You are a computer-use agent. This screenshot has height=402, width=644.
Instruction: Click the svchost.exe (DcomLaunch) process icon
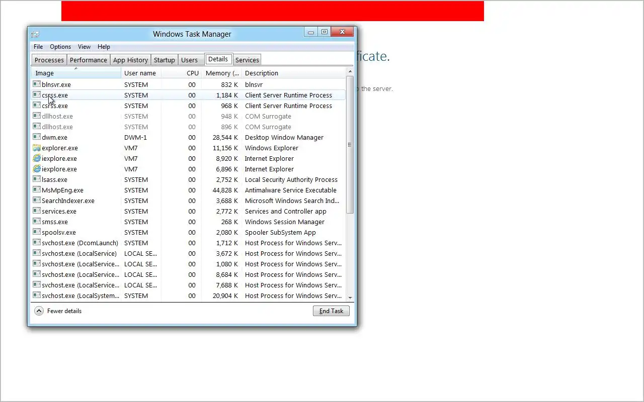(37, 243)
